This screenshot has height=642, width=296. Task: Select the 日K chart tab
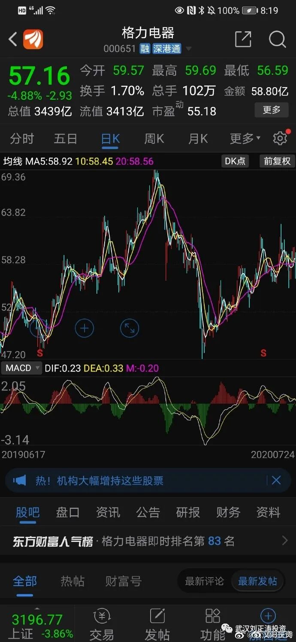tap(110, 139)
